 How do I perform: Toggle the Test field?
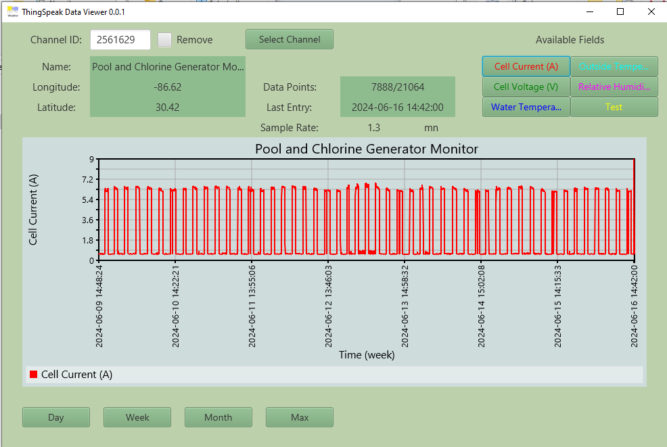[x=614, y=107]
